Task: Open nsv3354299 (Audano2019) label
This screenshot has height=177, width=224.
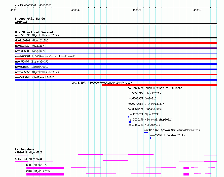Action: pyautogui.click(x=145, y=109)
